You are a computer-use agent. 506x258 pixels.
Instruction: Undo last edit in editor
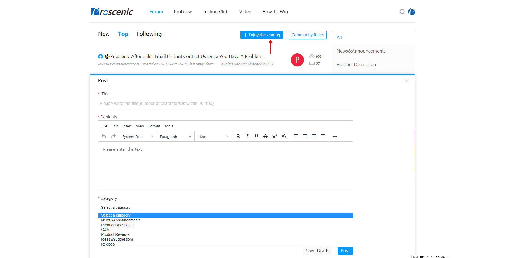pos(104,136)
